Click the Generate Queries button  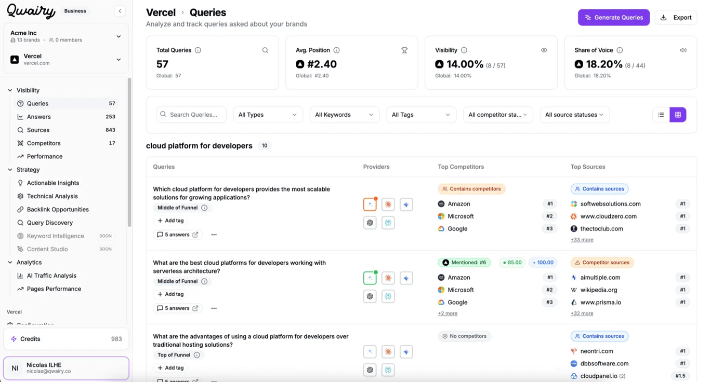[x=613, y=17]
